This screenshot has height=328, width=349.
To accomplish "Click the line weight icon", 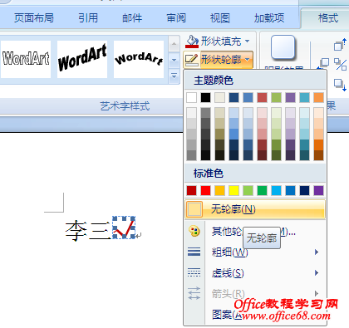I will [194, 252].
